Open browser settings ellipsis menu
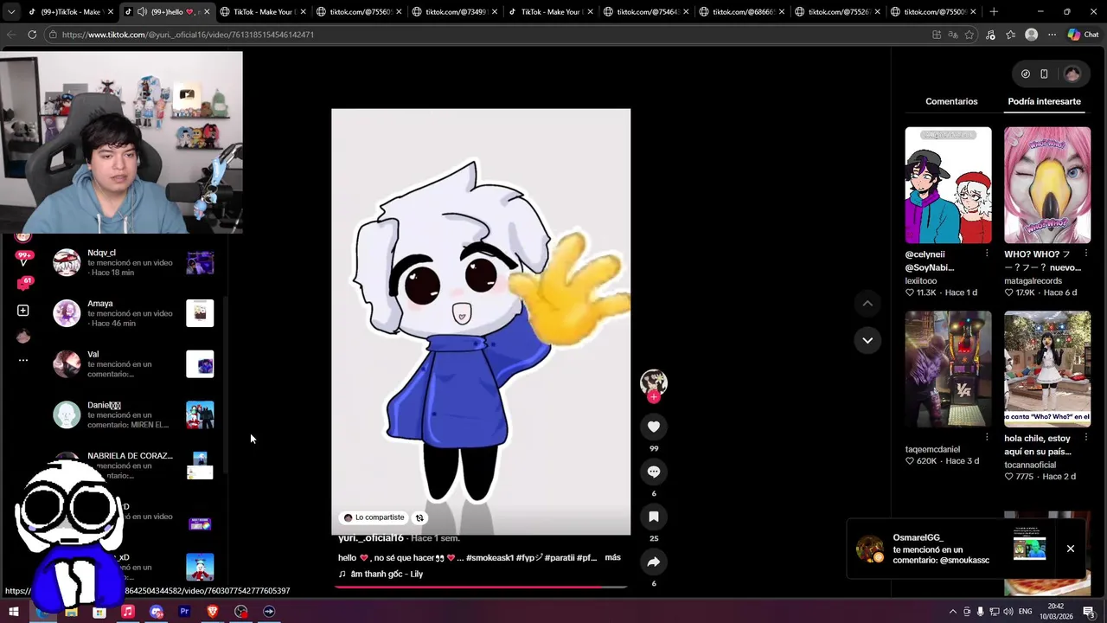Image resolution: width=1107 pixels, height=623 pixels. click(x=1052, y=35)
